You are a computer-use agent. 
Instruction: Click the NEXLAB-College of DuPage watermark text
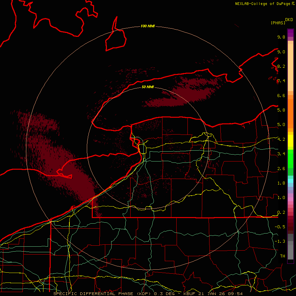[x=264, y=4]
